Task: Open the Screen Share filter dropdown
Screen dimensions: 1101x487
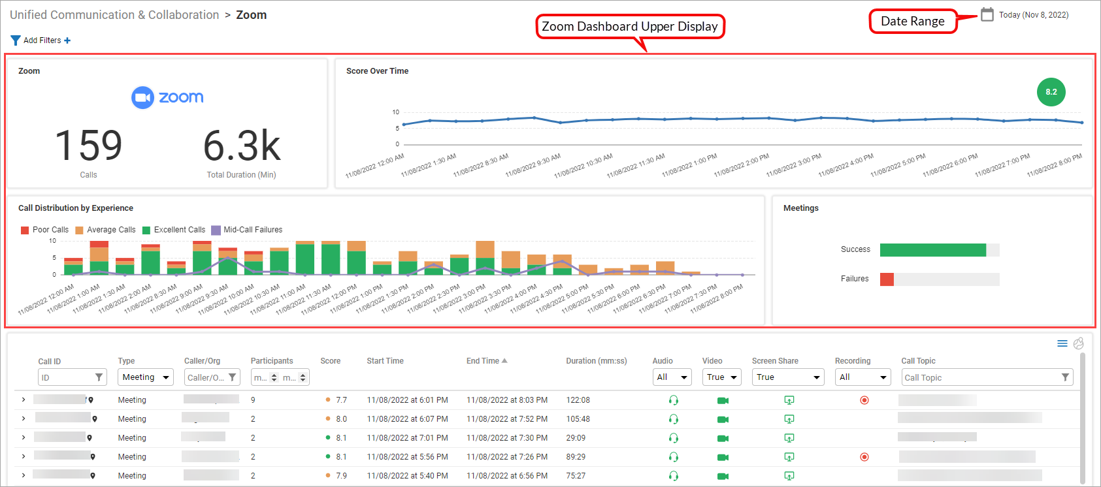Action: pos(788,377)
